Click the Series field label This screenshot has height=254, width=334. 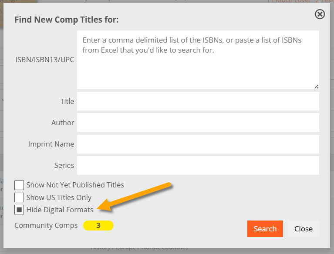click(x=64, y=165)
